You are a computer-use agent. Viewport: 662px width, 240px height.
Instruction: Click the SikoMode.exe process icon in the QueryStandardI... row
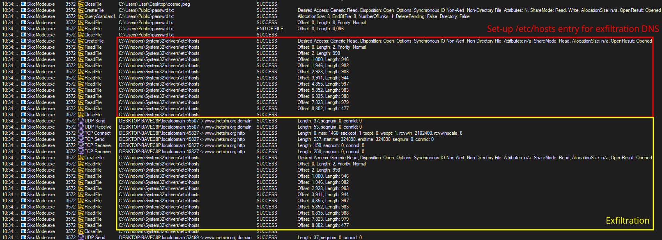24,16
